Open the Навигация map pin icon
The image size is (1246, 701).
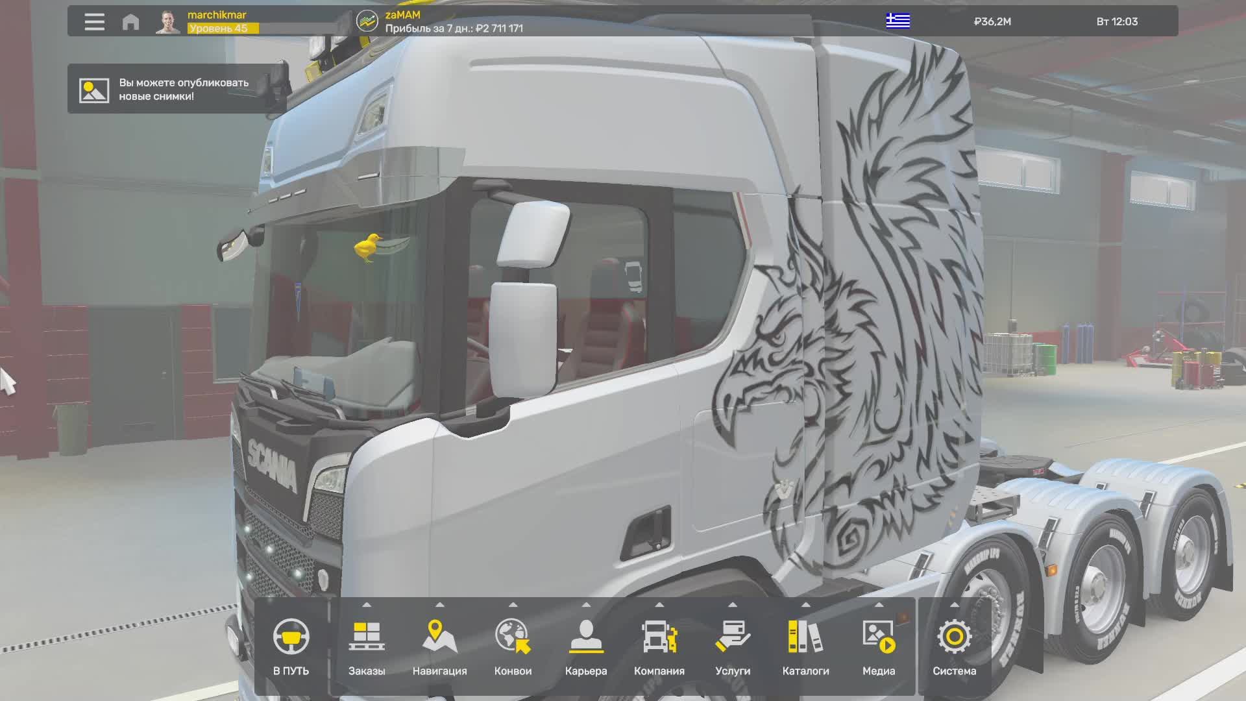pyautogui.click(x=439, y=636)
